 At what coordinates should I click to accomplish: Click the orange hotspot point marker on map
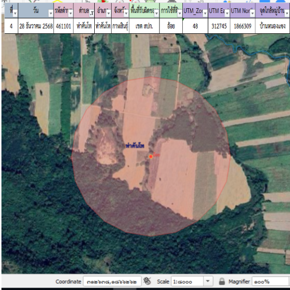coord(151,156)
